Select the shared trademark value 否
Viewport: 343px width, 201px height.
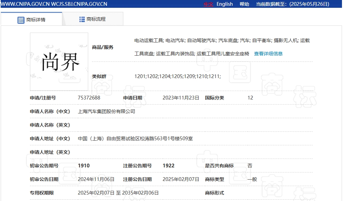click(x=250, y=166)
